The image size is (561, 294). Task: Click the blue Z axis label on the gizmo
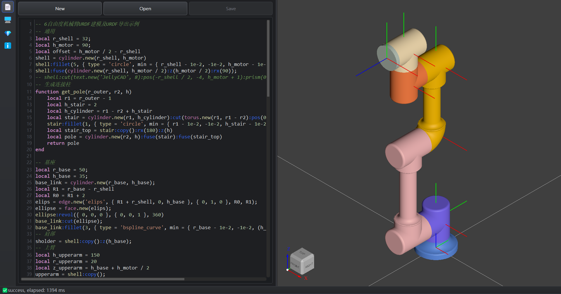point(288,248)
